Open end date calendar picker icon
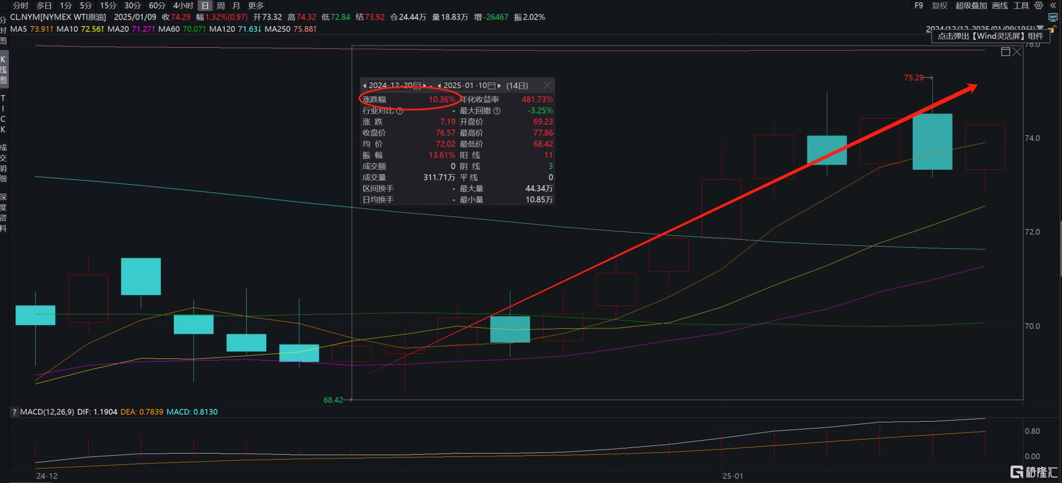 pos(491,86)
